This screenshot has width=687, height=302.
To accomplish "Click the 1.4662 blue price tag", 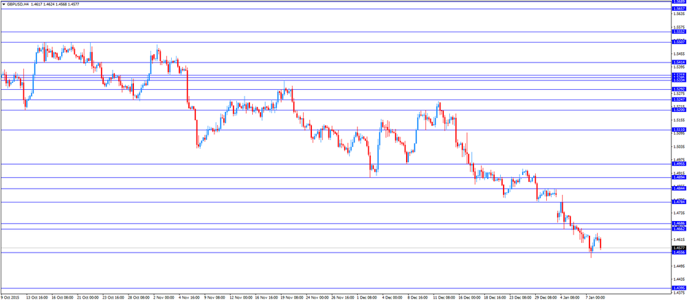I will 679,229.
